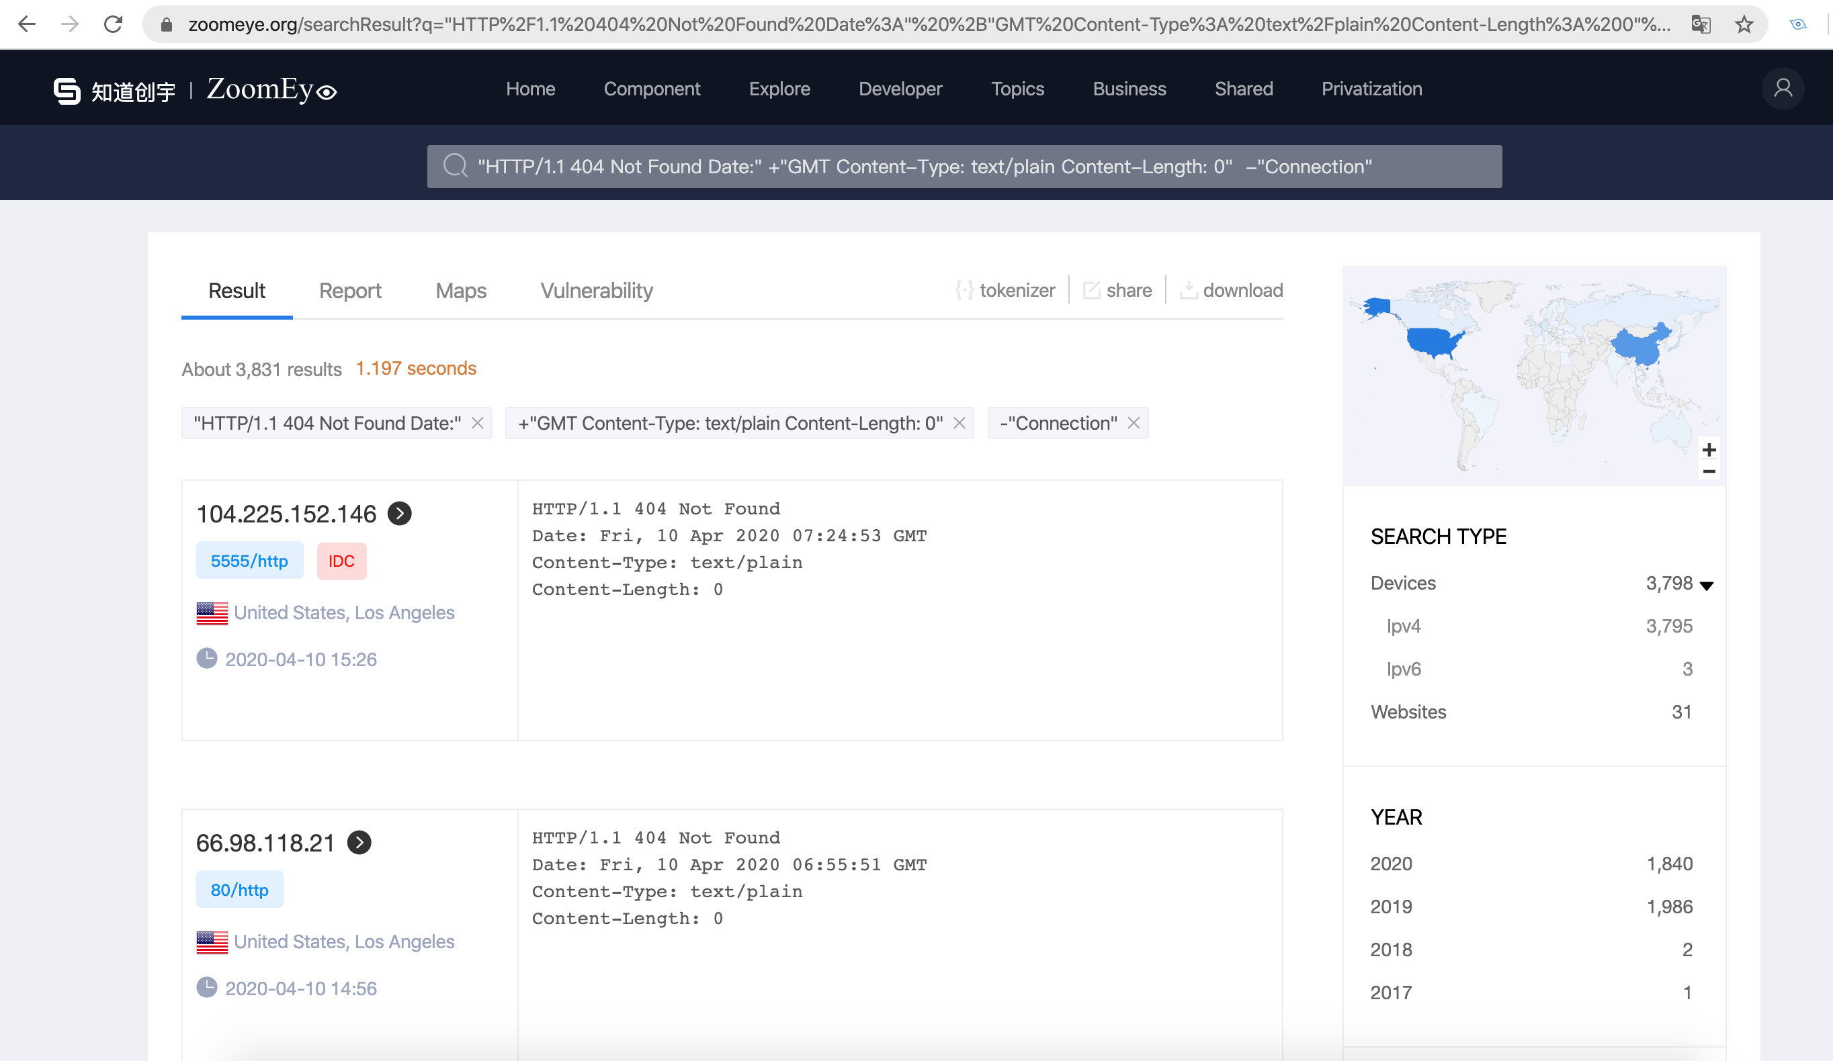Screen dimensions: 1833x1061
Task: Click the browser reload icon
Action: [113, 24]
